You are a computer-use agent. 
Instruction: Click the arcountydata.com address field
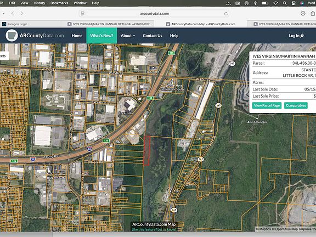[154, 14]
